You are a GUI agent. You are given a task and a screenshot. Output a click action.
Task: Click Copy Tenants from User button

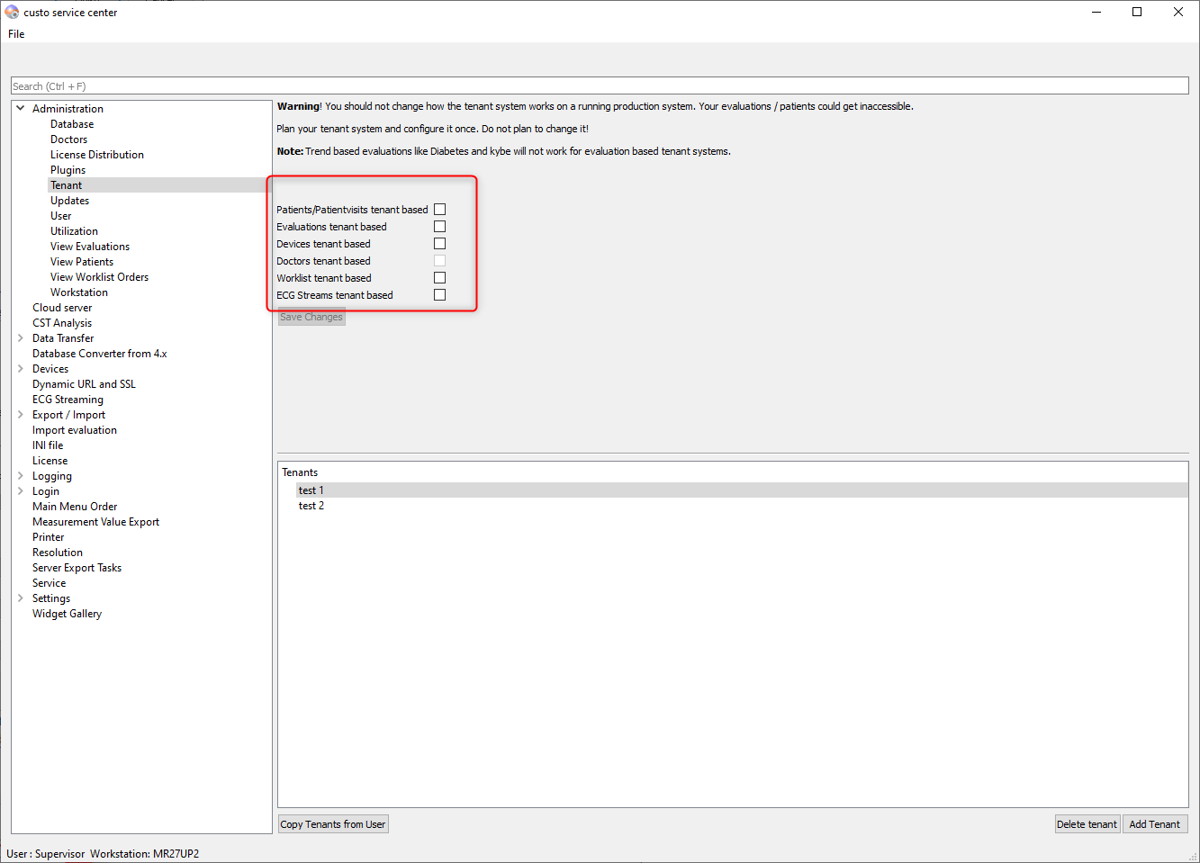333,824
